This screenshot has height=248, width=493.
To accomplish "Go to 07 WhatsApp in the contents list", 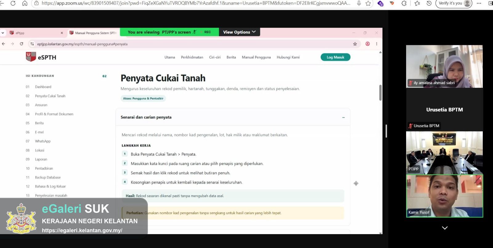I will (38, 141).
